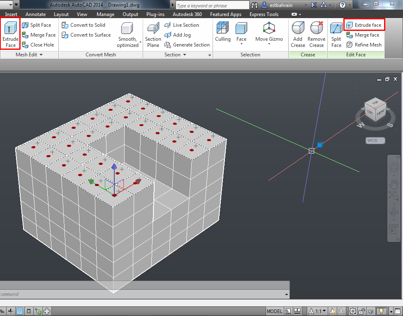The image size is (403, 316).
Task: Toggle hardware acceleration in status bar
Action: click(x=371, y=311)
